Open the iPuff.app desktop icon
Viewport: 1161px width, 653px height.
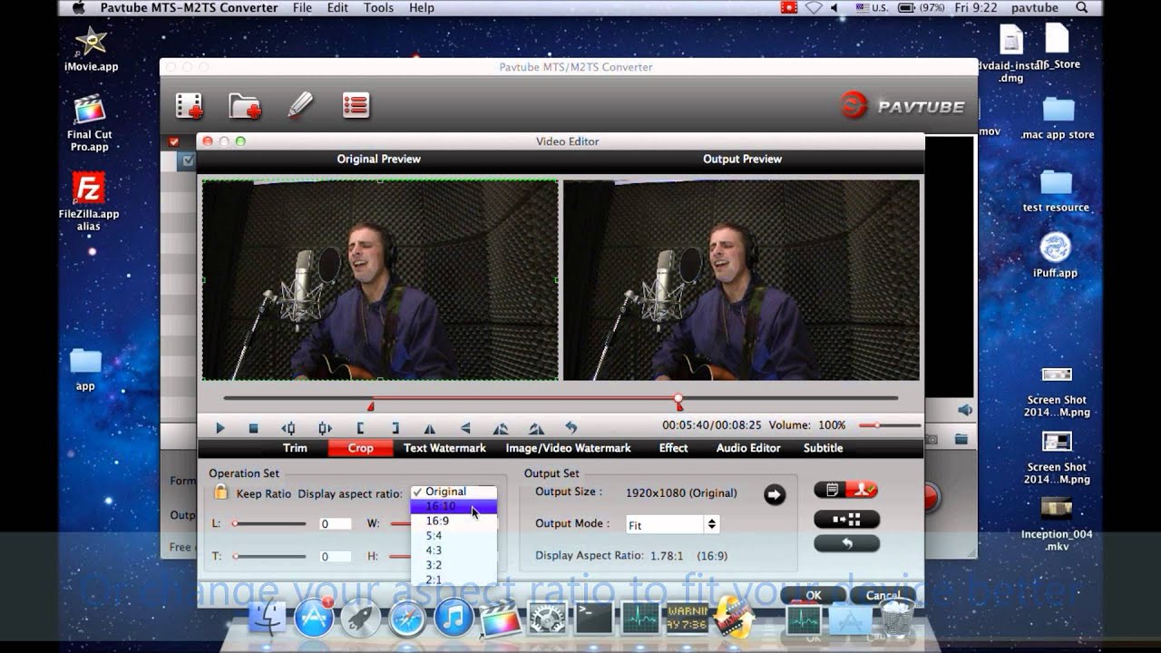click(x=1055, y=255)
